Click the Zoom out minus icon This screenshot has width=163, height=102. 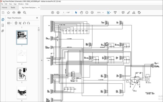point(87,13)
